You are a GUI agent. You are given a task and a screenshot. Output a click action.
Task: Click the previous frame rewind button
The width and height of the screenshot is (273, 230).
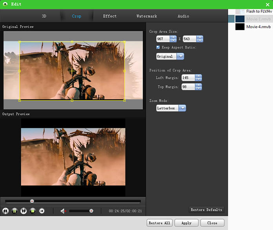pyautogui.click(x=5, y=211)
